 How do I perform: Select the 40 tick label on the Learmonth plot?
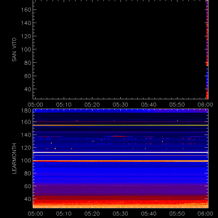tap(28, 199)
